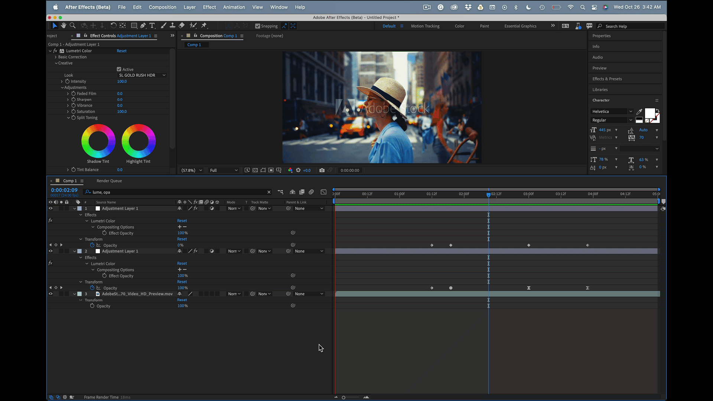This screenshot has height=401, width=713.
Task: Switch to the Render Queue tab
Action: 109,181
